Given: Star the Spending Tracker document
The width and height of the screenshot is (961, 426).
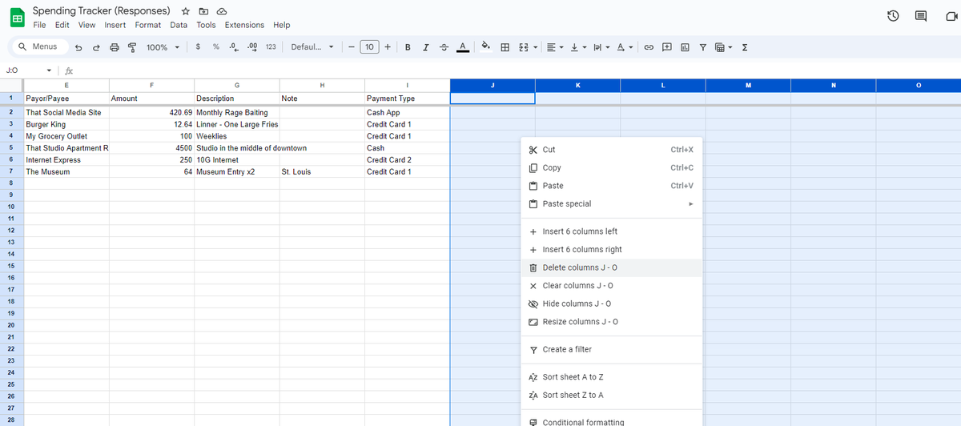Looking at the screenshot, I should coord(186,11).
